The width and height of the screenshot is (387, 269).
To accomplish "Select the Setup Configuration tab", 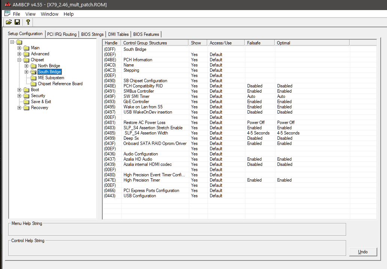I will [x=25, y=34].
